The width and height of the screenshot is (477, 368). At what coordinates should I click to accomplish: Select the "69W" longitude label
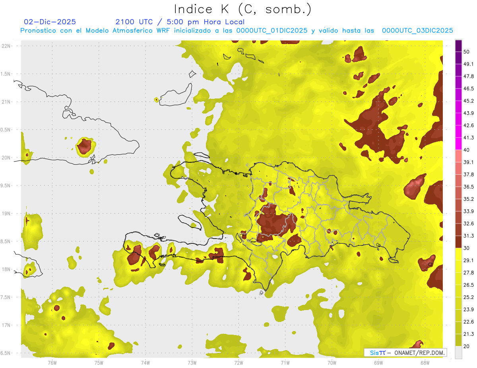coord(378,363)
